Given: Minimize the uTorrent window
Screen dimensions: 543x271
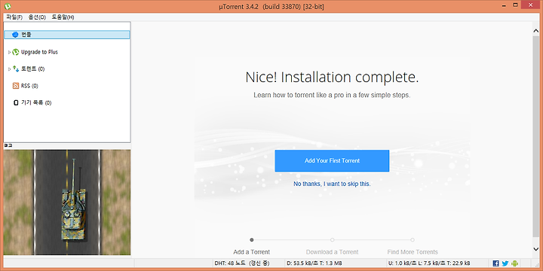Looking at the screenshot, I should [505, 5].
